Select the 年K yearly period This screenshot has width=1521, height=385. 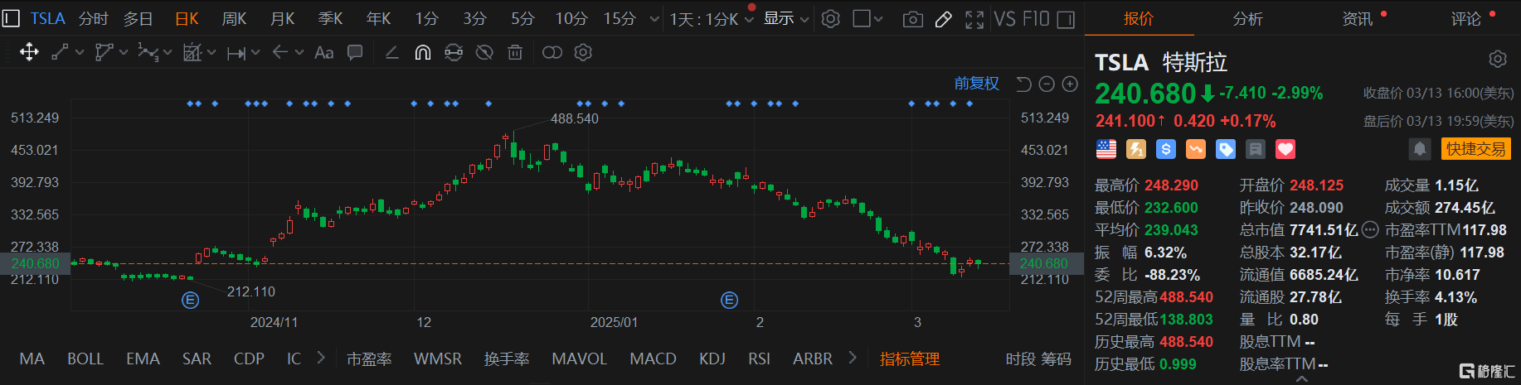tap(379, 18)
